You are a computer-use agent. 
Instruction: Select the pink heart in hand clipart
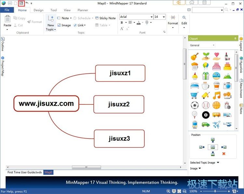point(216,56)
